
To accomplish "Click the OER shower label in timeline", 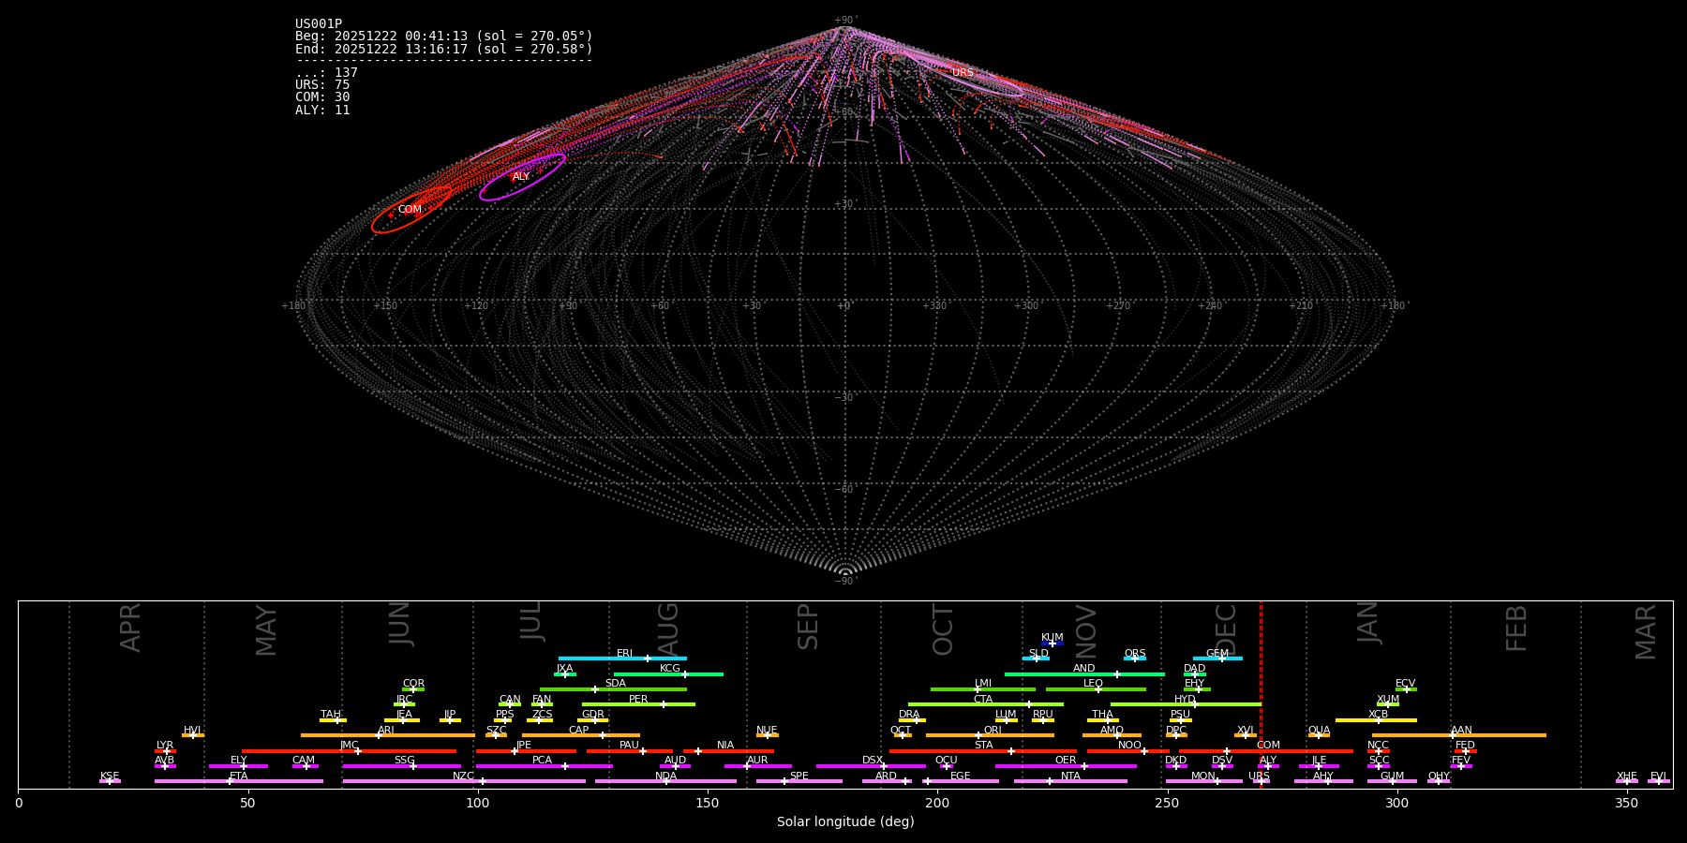I will (1066, 761).
